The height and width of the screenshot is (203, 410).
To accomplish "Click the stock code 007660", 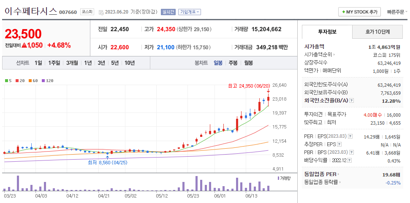I will click(68, 12).
